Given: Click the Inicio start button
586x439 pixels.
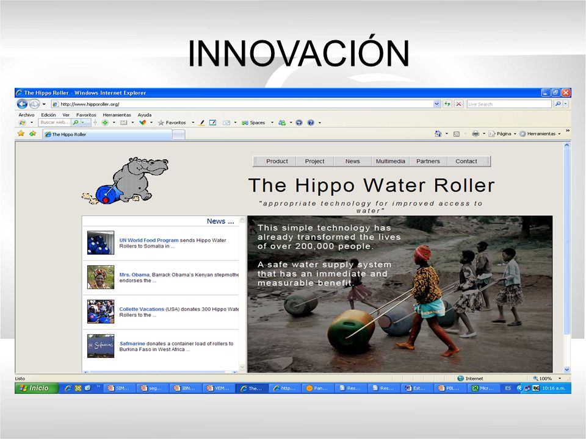Looking at the screenshot, I should [36, 388].
